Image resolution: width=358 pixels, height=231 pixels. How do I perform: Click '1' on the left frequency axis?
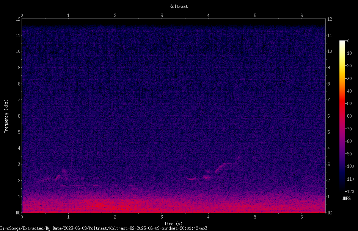pos(19,197)
